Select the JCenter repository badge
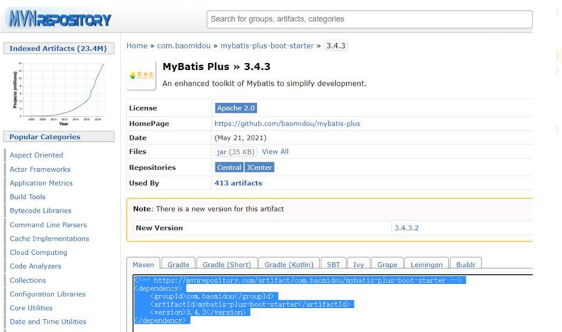Image resolution: width=562 pixels, height=332 pixels. coord(259,167)
